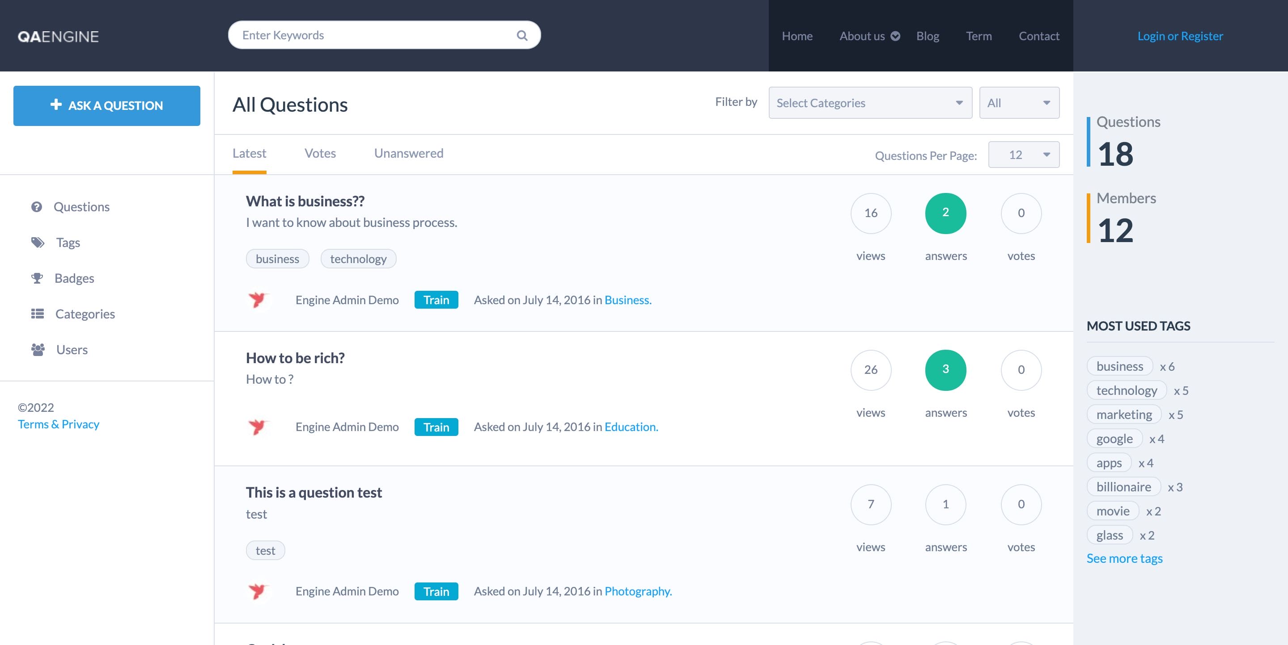Expand the About us menu
Image resolution: width=1288 pixels, height=645 pixels.
pyautogui.click(x=869, y=35)
